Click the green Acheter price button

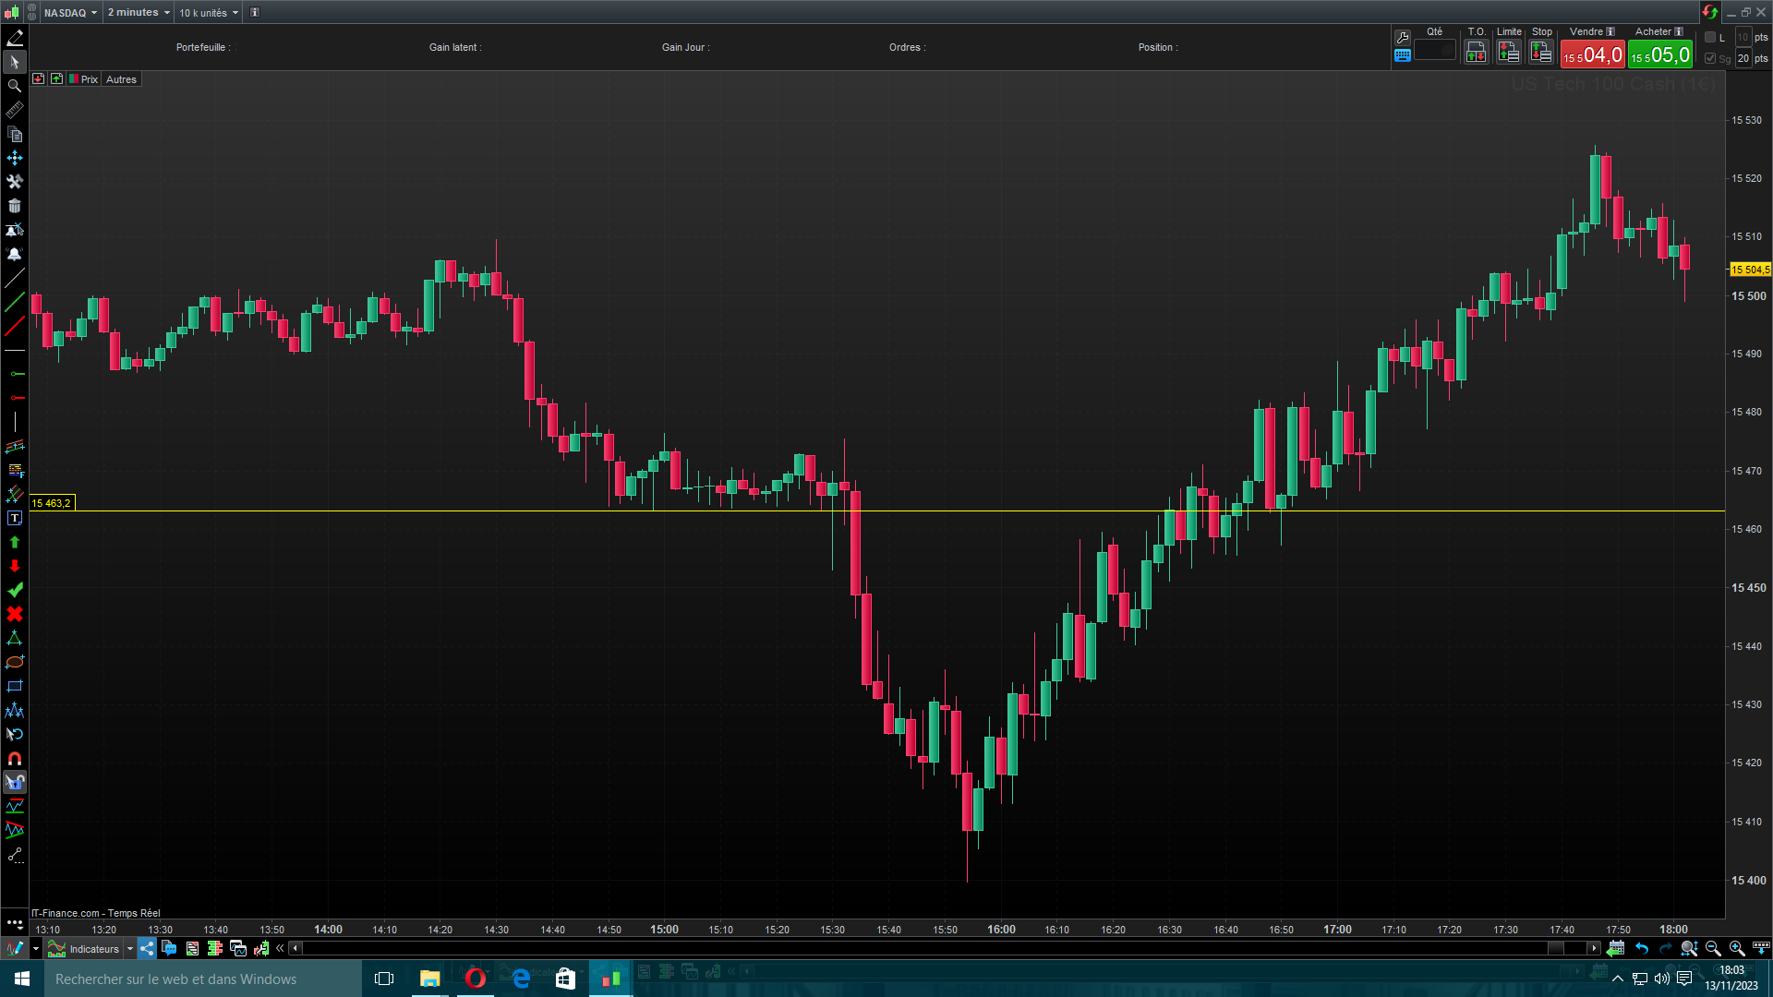tap(1660, 55)
